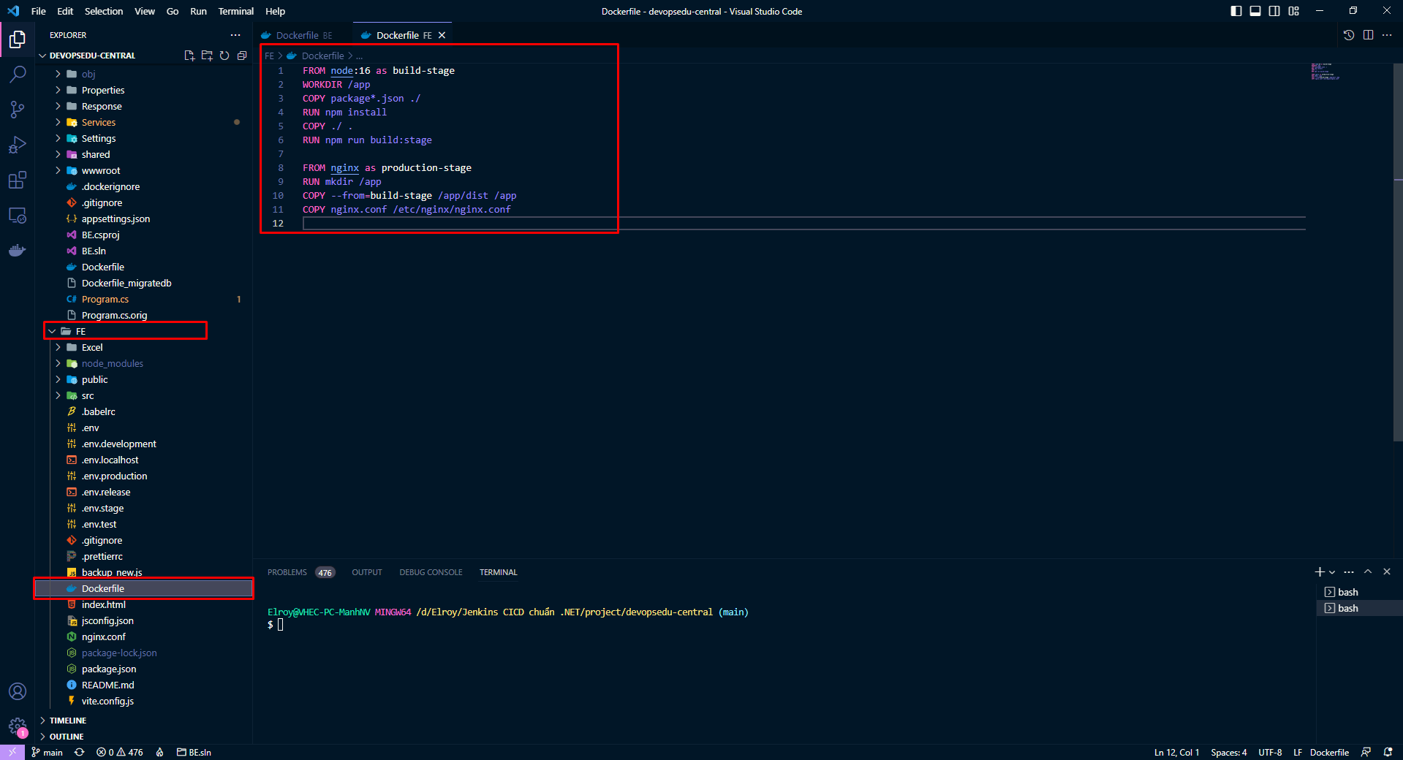Screen dimensions: 1403x760
Task: Open terminal launch profile dropdown arrow
Action: (1332, 572)
